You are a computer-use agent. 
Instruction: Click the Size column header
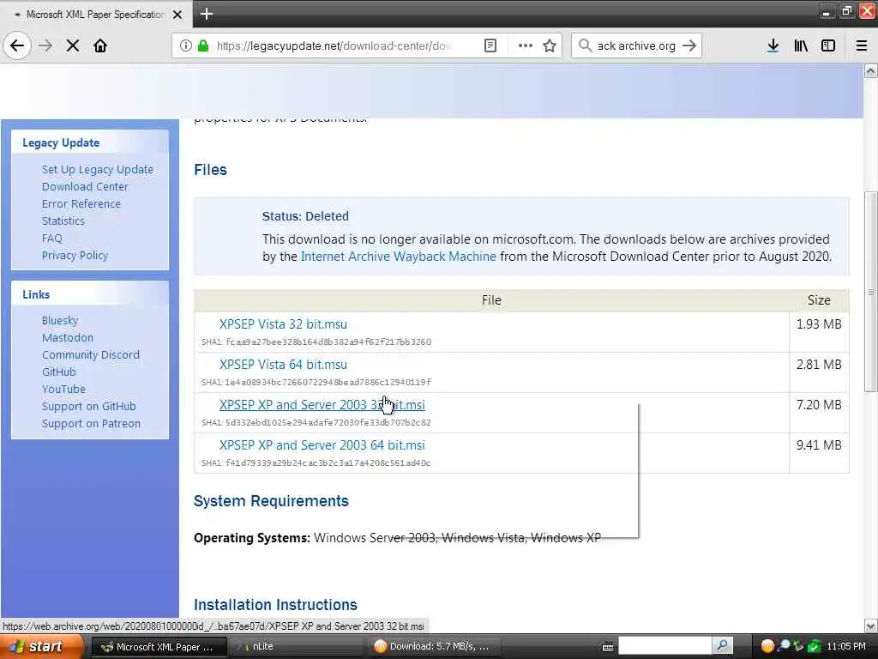pyautogui.click(x=819, y=300)
